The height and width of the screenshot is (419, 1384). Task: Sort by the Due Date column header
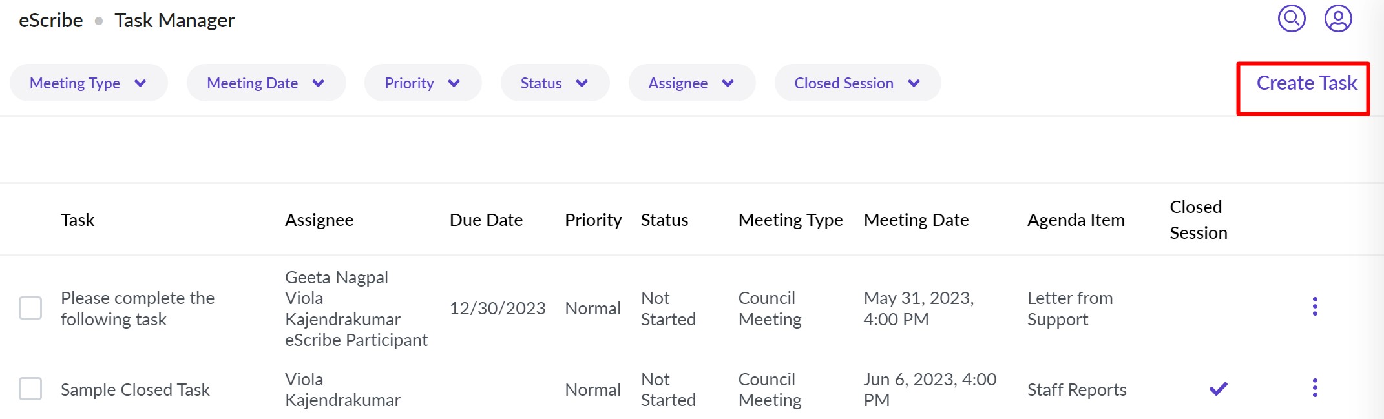click(x=486, y=220)
